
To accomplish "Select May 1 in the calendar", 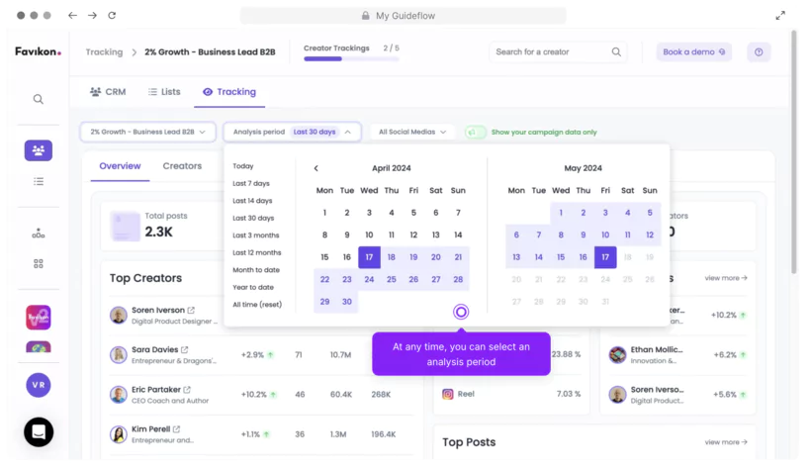I will (x=561, y=213).
